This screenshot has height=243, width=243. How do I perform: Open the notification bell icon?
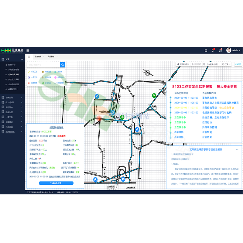click(x=213, y=50)
